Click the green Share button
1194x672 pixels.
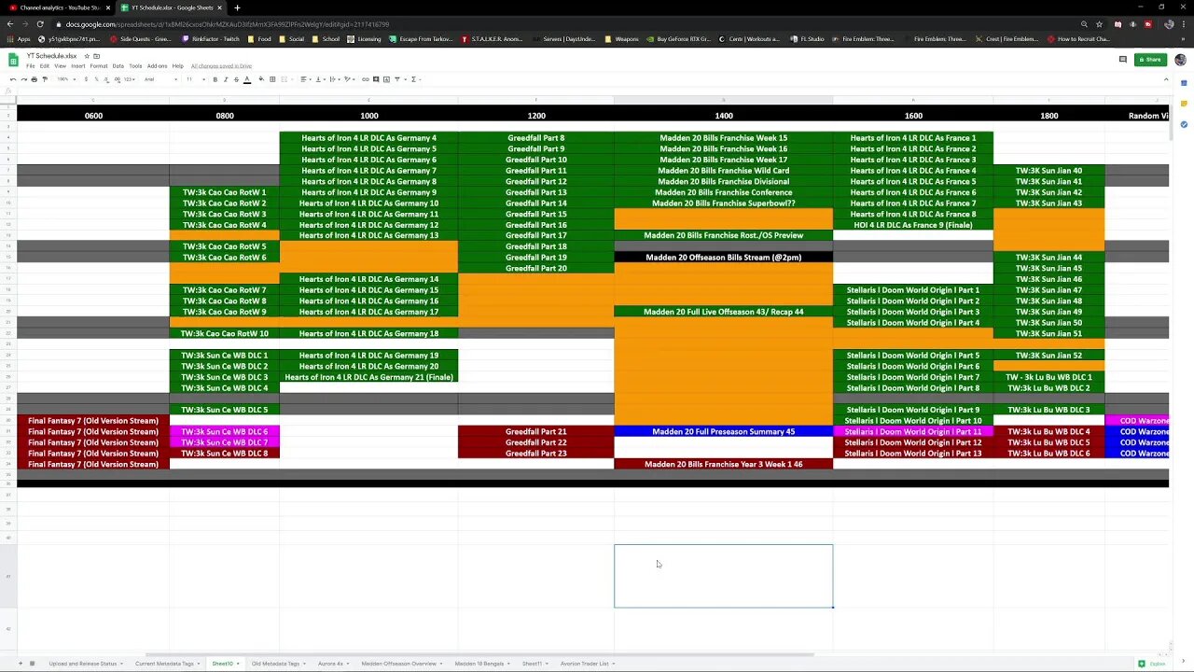click(1150, 60)
